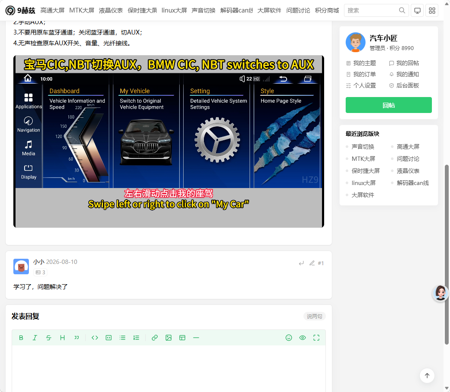Open 大屏软件 navigation item

(x=269, y=10)
